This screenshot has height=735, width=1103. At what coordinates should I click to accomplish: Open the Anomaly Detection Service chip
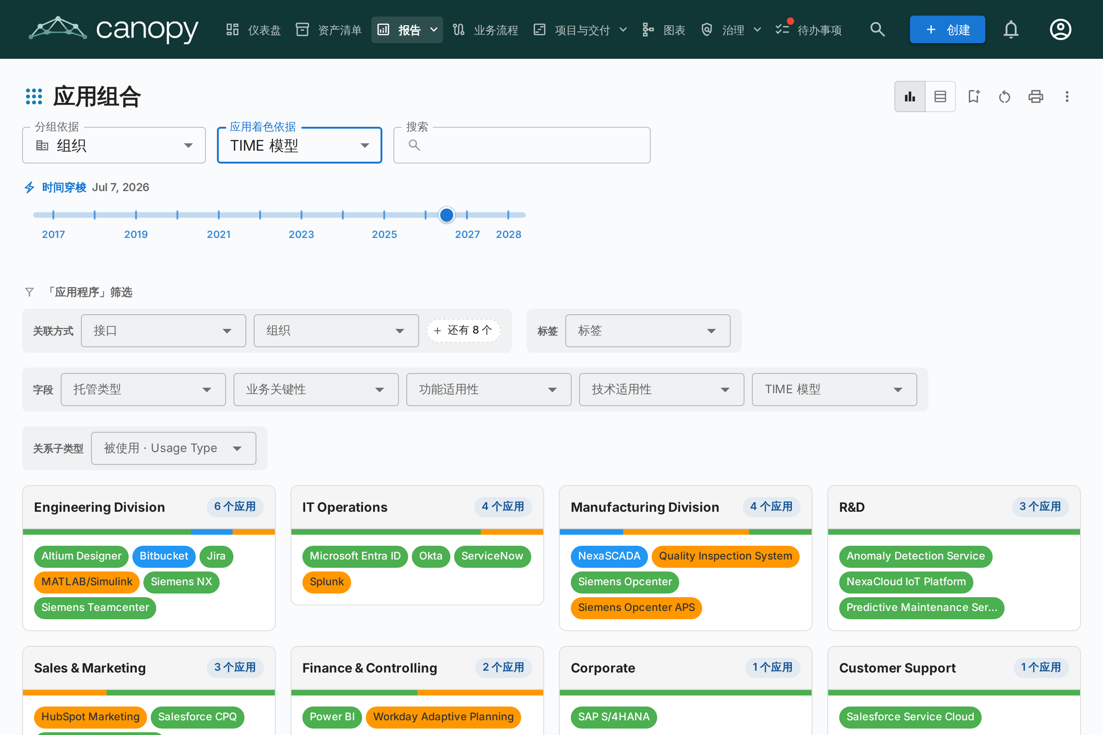click(x=915, y=556)
